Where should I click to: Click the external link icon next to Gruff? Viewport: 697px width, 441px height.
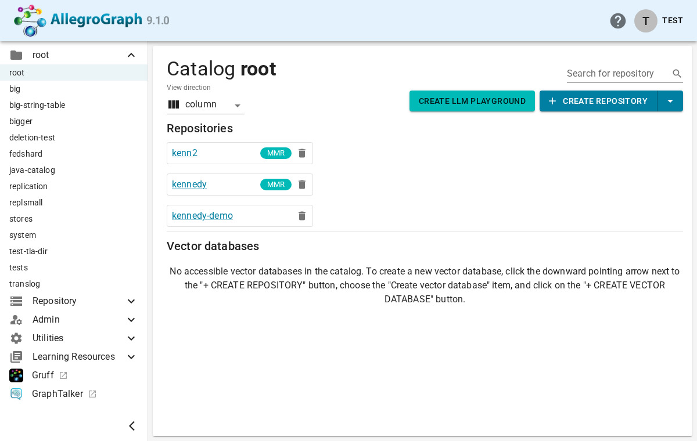63,375
